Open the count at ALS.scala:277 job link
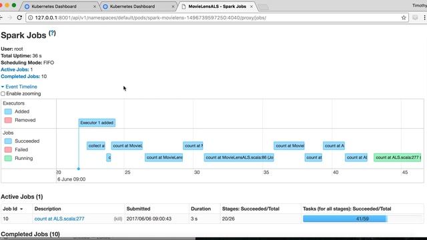The image size is (427, 240). pyautogui.click(x=59, y=219)
